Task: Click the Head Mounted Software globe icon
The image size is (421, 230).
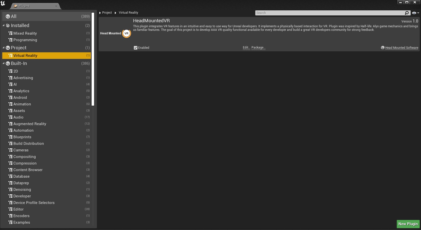Action: coord(383,48)
